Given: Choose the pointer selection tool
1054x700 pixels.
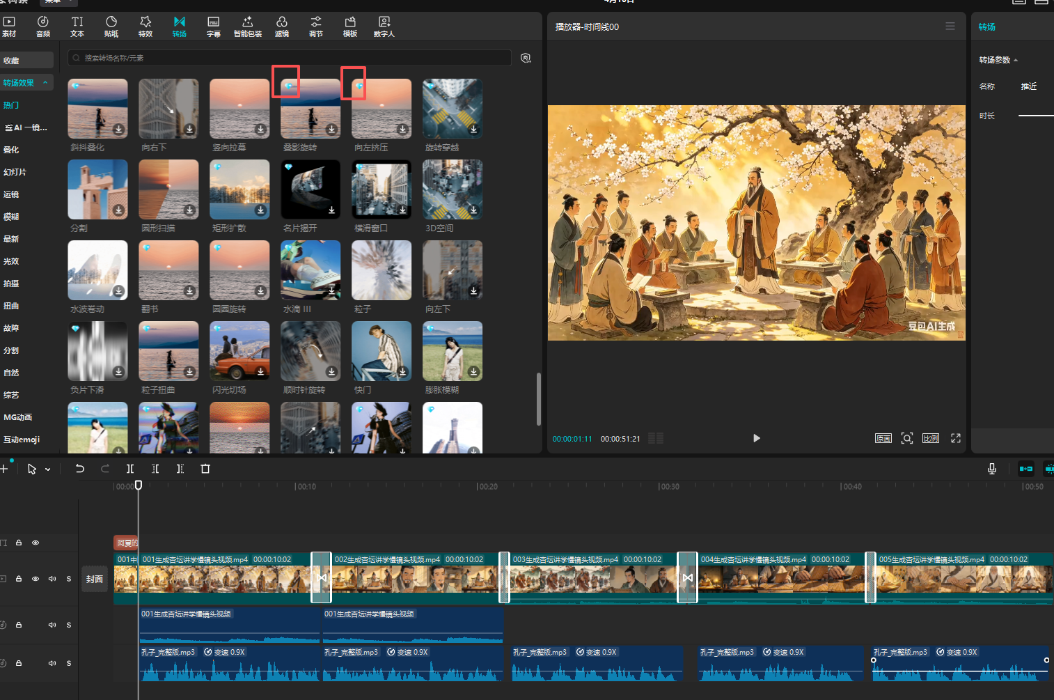Looking at the screenshot, I should (31, 469).
